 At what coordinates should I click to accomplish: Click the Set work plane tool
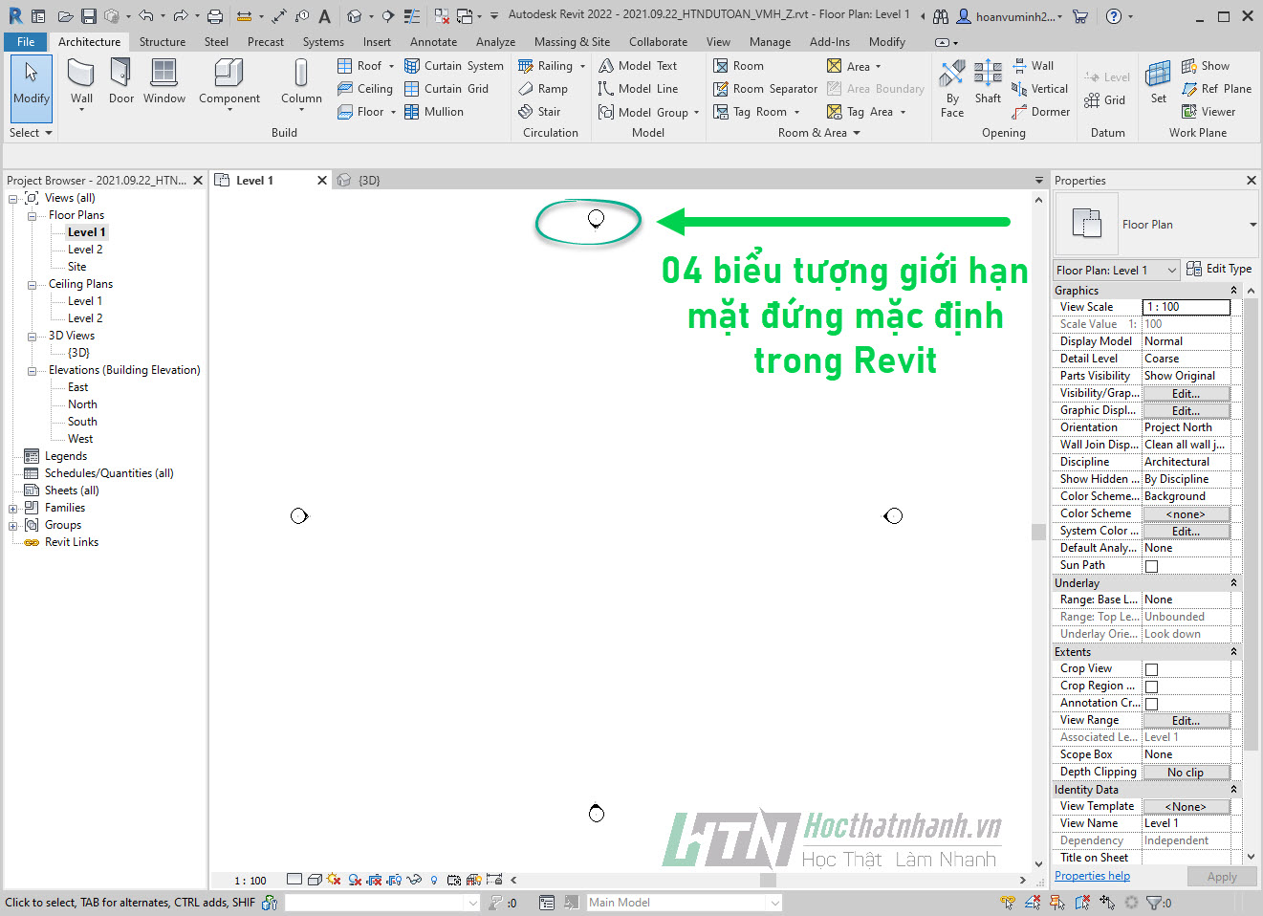click(x=1159, y=82)
